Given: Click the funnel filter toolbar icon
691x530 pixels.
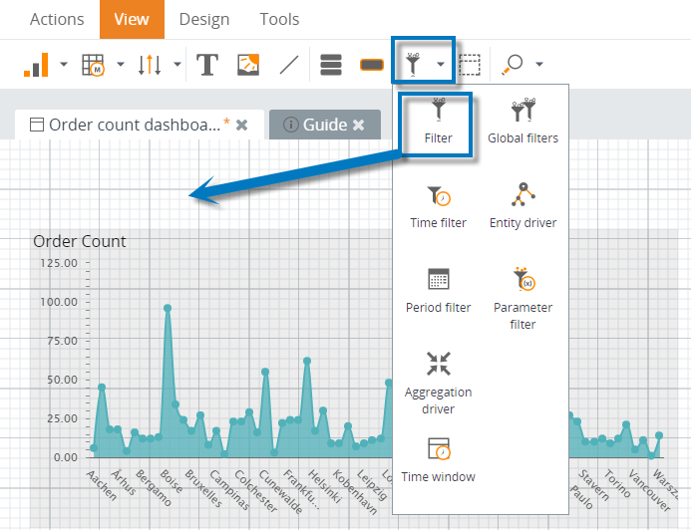Looking at the screenshot, I should click(413, 65).
